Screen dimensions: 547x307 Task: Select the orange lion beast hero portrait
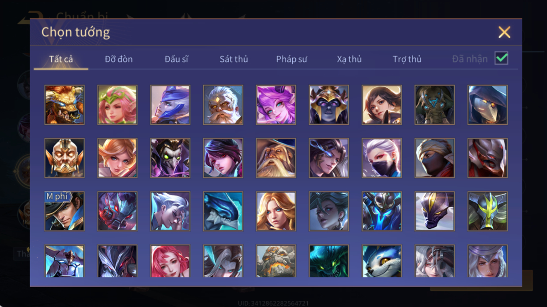pos(64,105)
